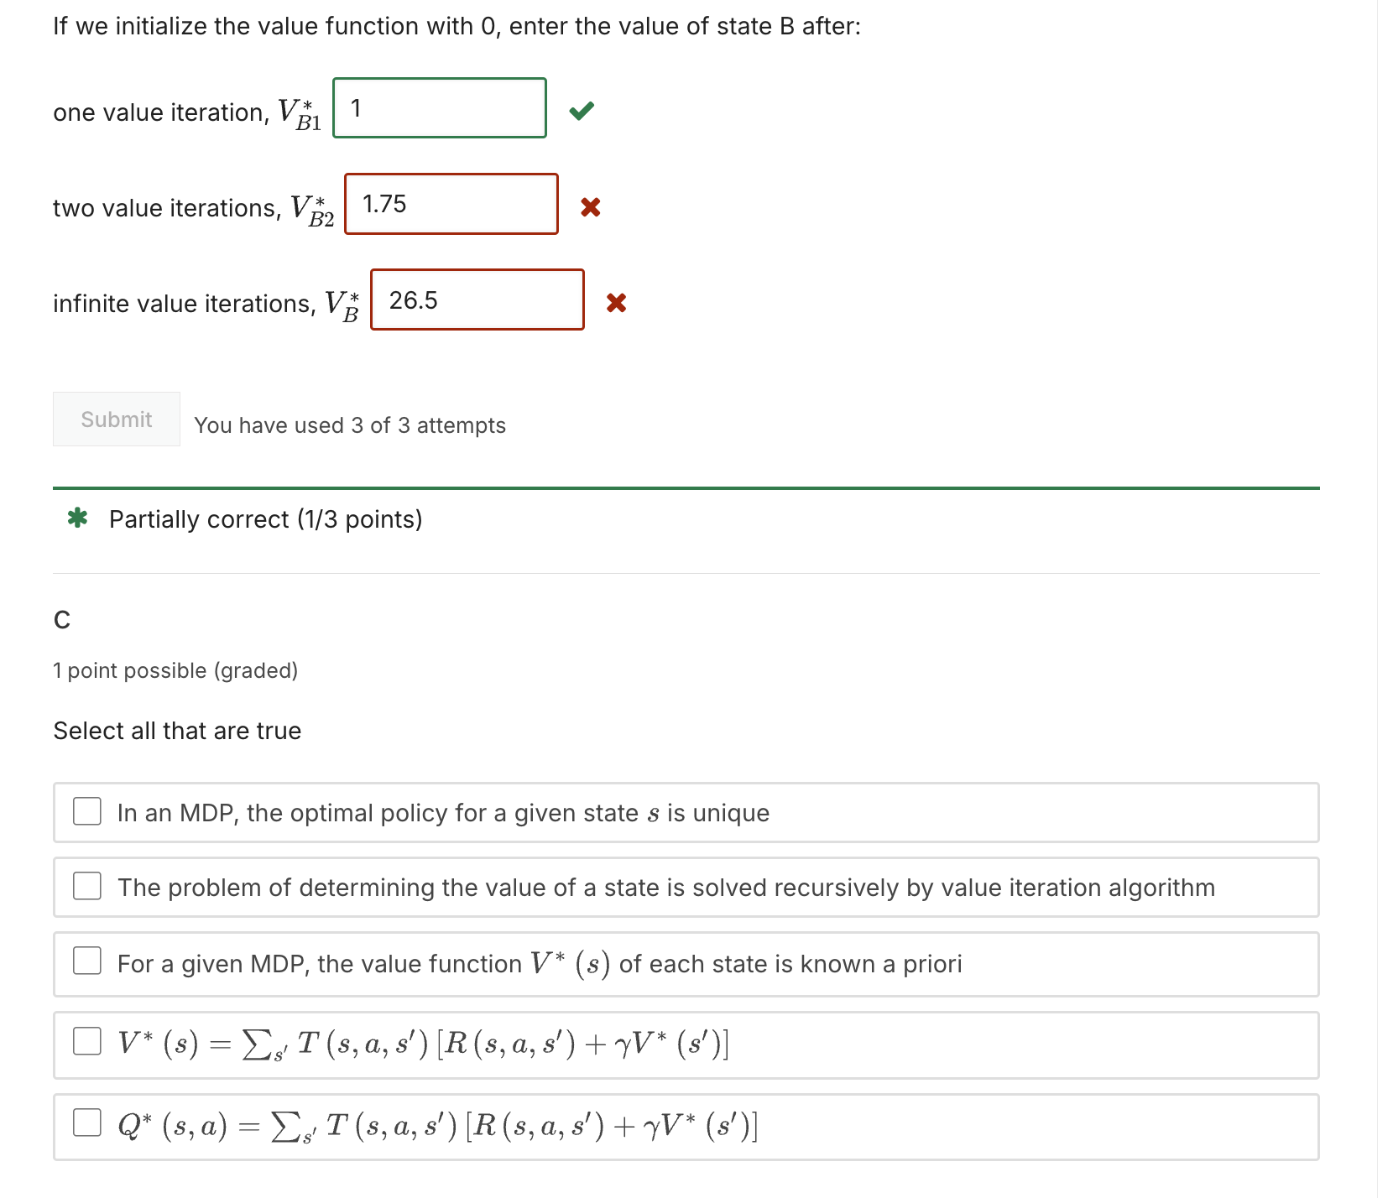Screen dimensions: 1393x1198
Task: Click the 1 point possible graded label
Action: coord(175,670)
